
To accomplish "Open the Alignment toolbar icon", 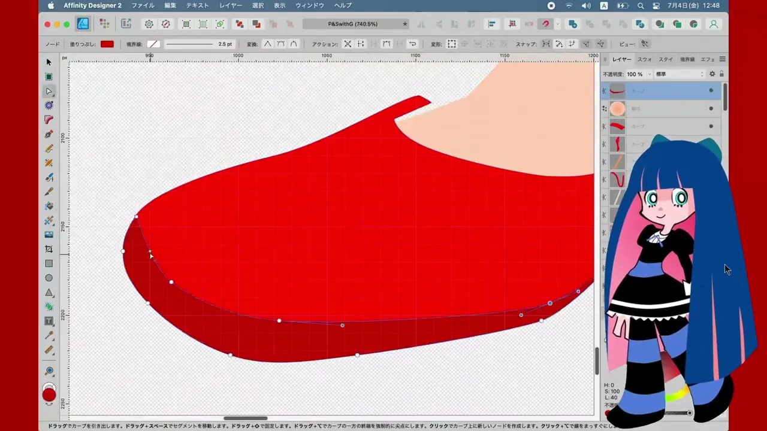I will [492, 24].
